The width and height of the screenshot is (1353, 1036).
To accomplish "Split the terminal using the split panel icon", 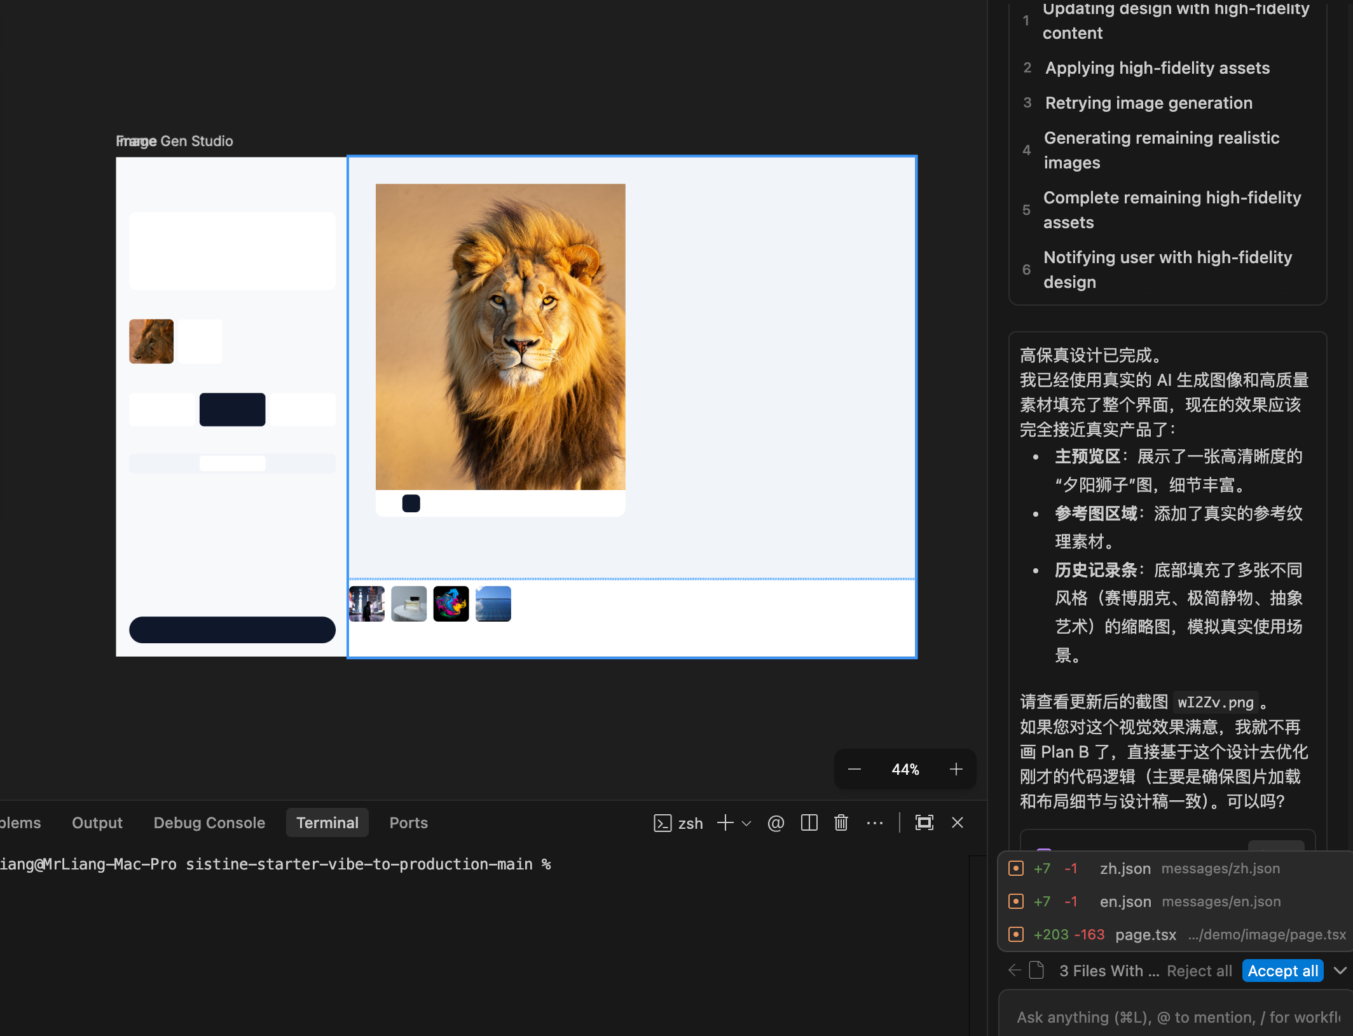I will point(809,822).
